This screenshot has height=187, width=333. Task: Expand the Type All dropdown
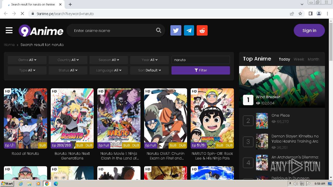point(27,70)
